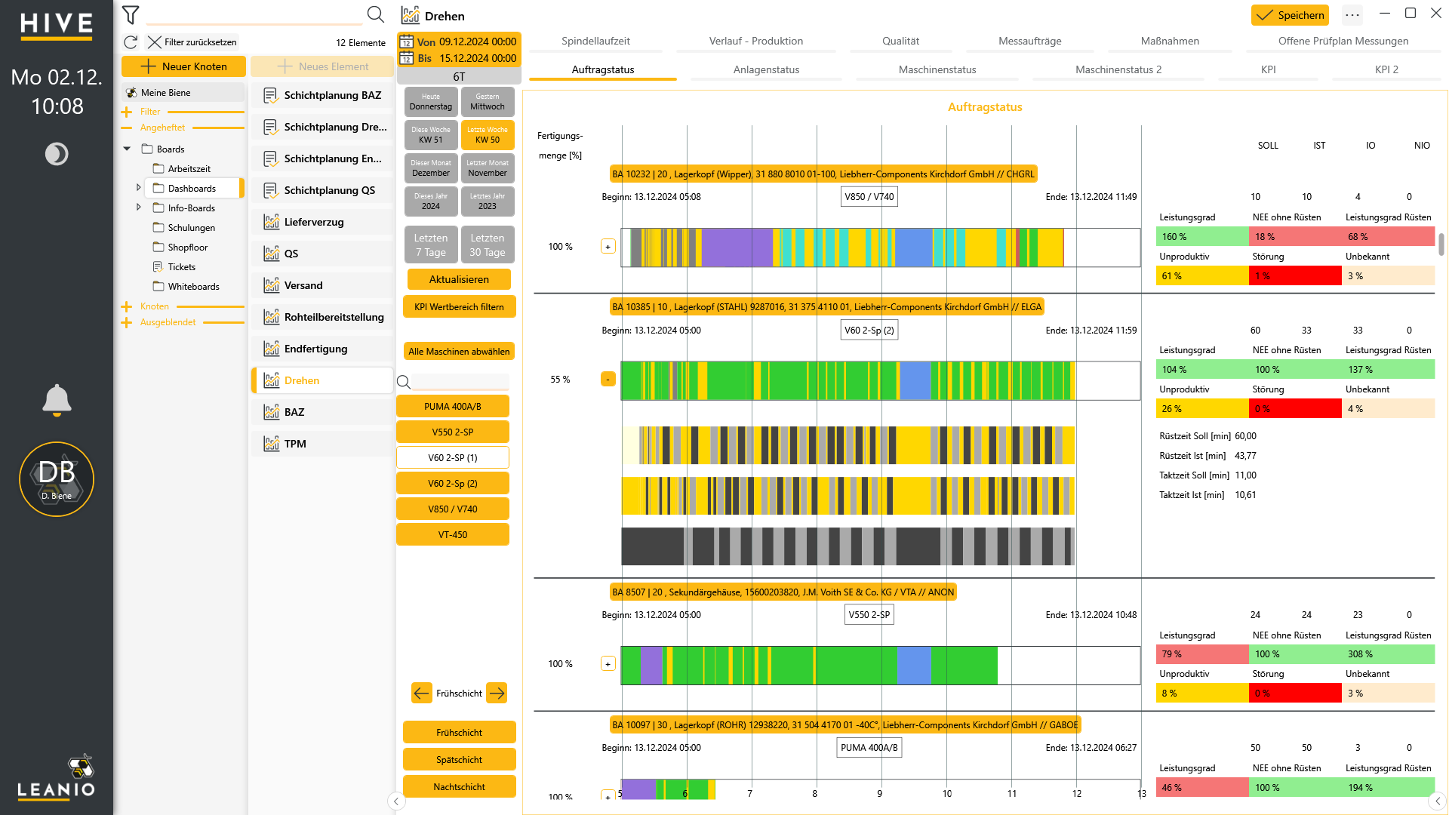Collapse order BA 10385 details with minus

[x=608, y=380]
